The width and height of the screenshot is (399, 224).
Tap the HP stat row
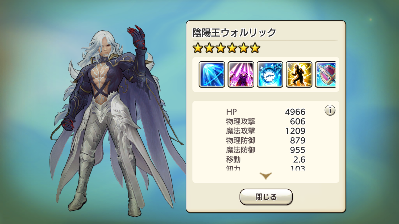[x=266, y=112]
